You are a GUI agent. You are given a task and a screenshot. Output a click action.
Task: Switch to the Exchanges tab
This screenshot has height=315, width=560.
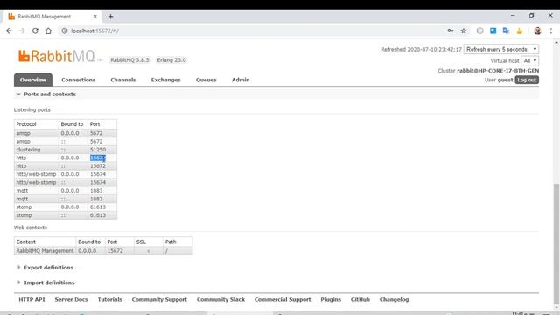coord(165,80)
